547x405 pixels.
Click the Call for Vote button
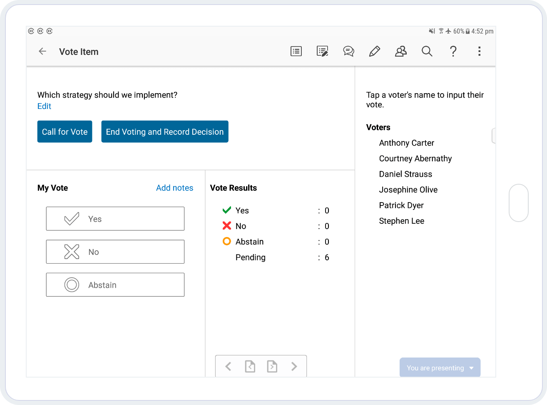coord(65,132)
